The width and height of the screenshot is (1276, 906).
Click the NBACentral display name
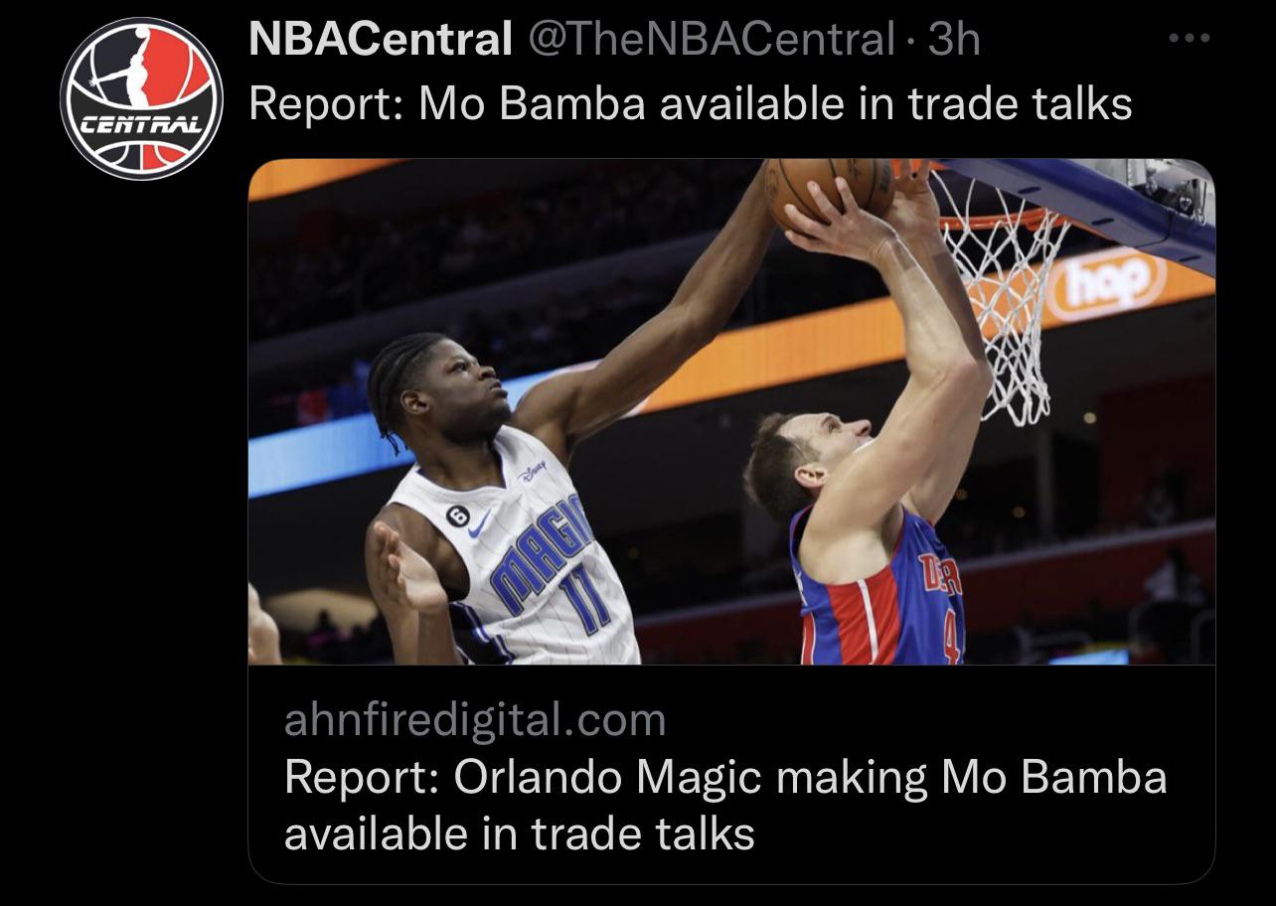coord(381,40)
